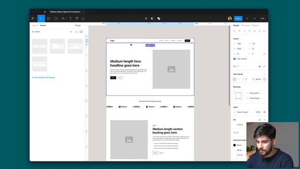Image resolution: width=300 pixels, height=169 pixels.
Task: Select the fourth navbar component thumbnail
Action: click(x=39, y=64)
